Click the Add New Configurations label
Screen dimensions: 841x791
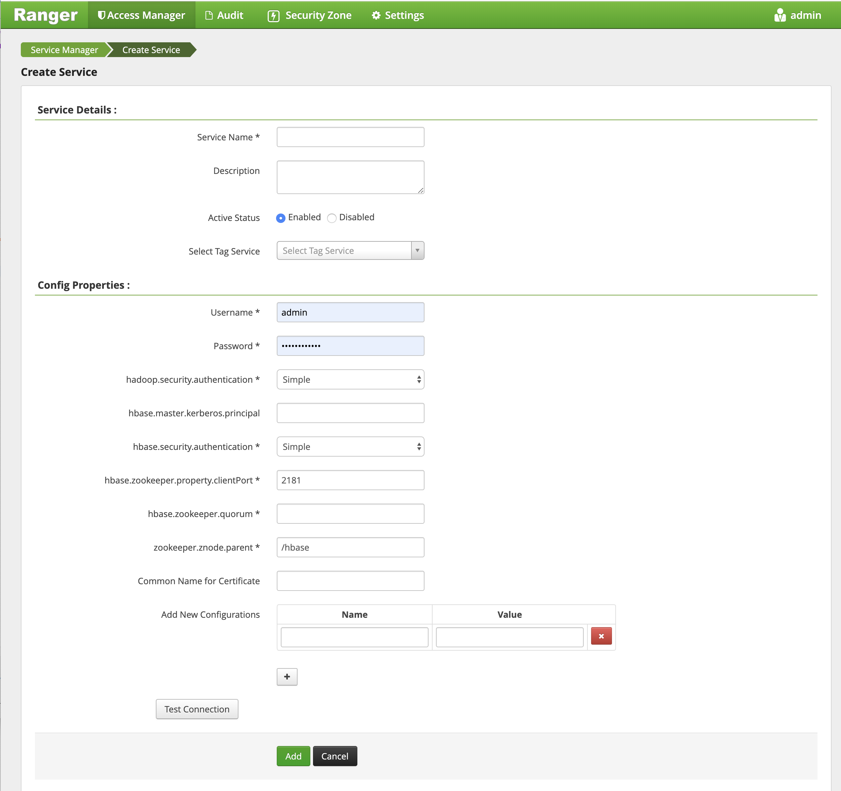pos(210,615)
